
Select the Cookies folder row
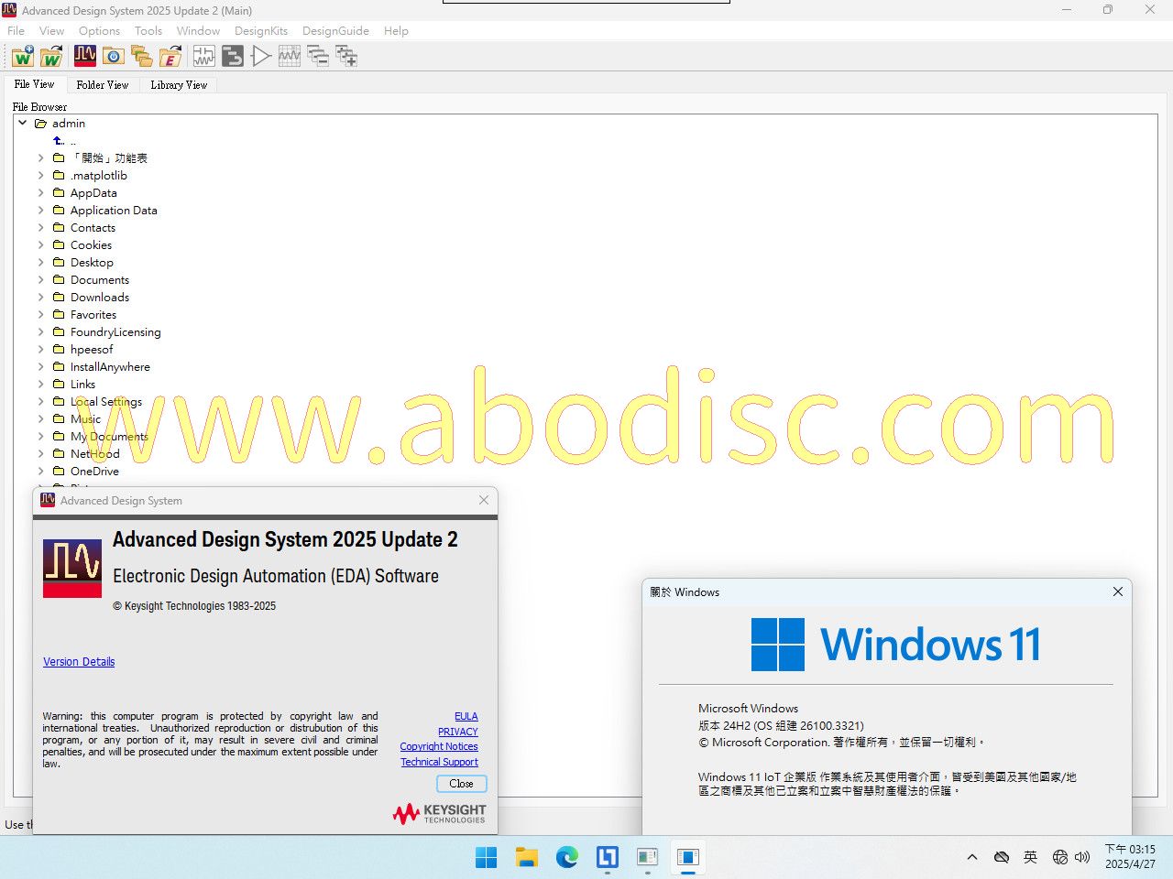pos(91,245)
